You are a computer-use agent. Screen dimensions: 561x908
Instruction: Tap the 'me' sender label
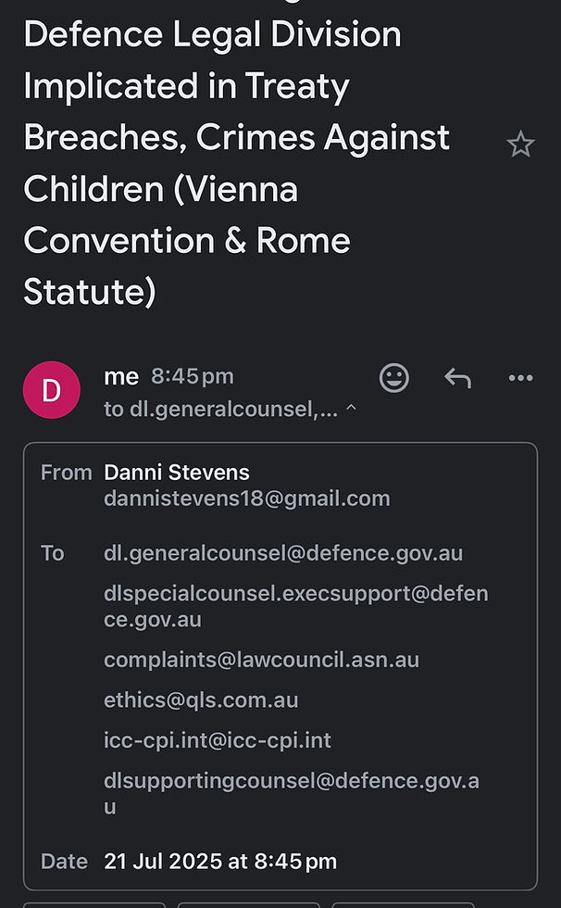[x=121, y=377]
